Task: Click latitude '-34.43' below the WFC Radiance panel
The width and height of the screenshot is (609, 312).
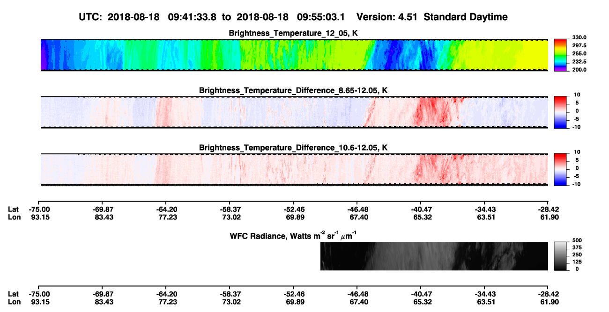Action: [x=484, y=294]
